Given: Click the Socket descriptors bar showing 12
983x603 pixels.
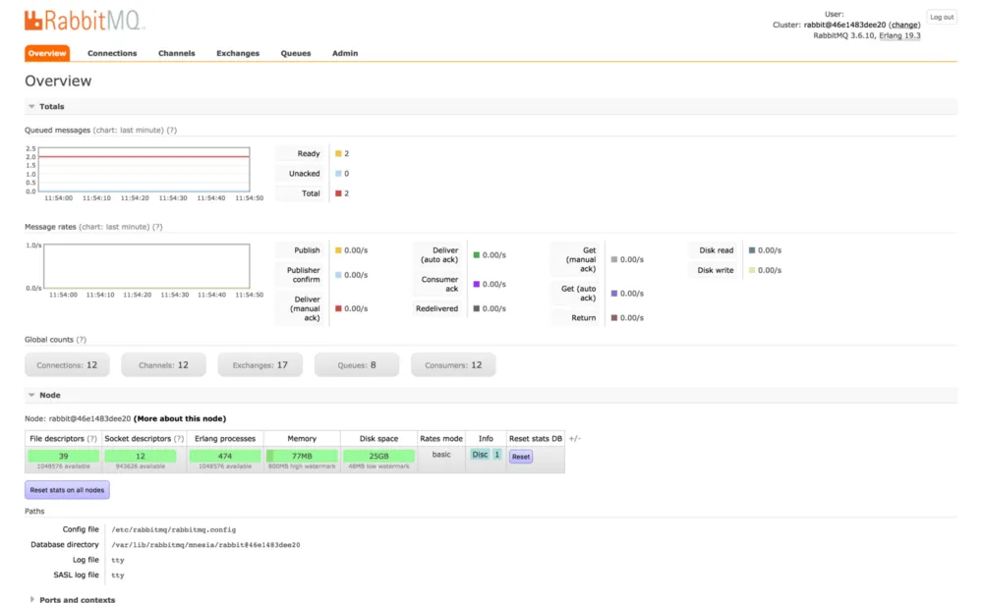Looking at the screenshot, I should coord(141,457).
